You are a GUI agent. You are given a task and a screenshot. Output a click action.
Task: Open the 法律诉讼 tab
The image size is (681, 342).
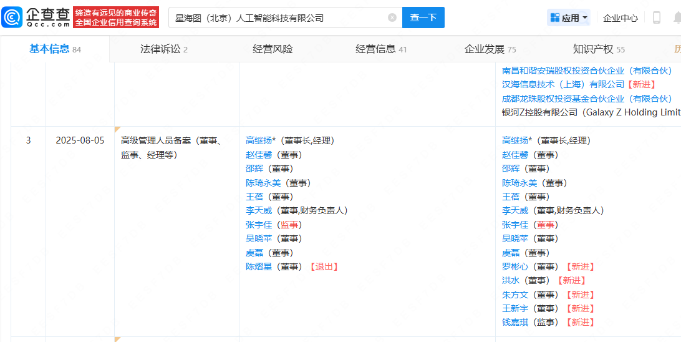click(x=164, y=49)
